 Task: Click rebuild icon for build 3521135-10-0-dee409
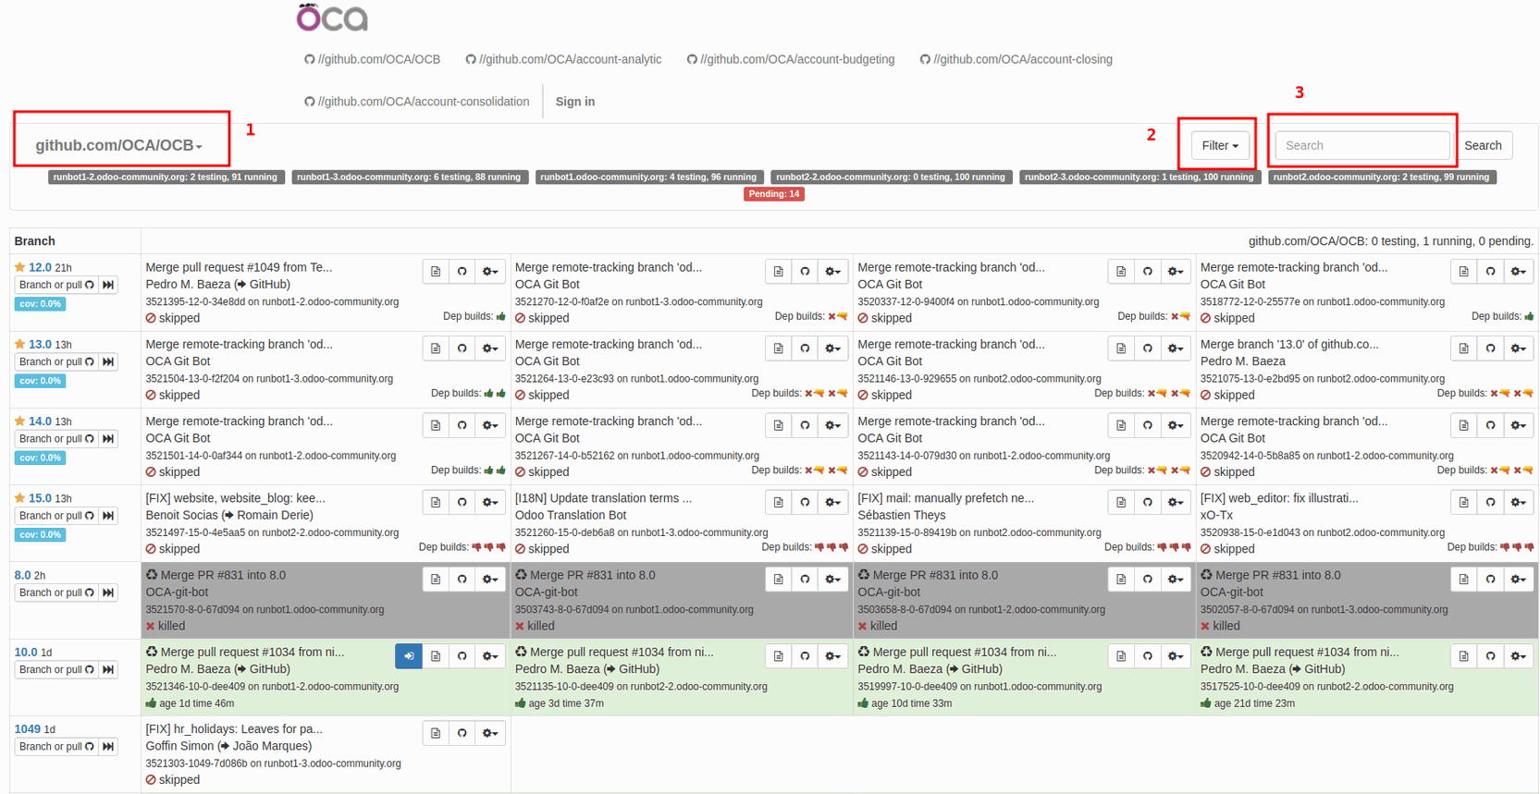805,656
